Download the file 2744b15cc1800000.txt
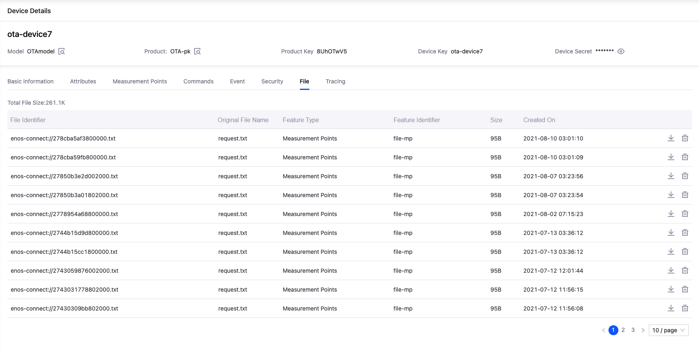The image size is (699, 352). coord(671,251)
